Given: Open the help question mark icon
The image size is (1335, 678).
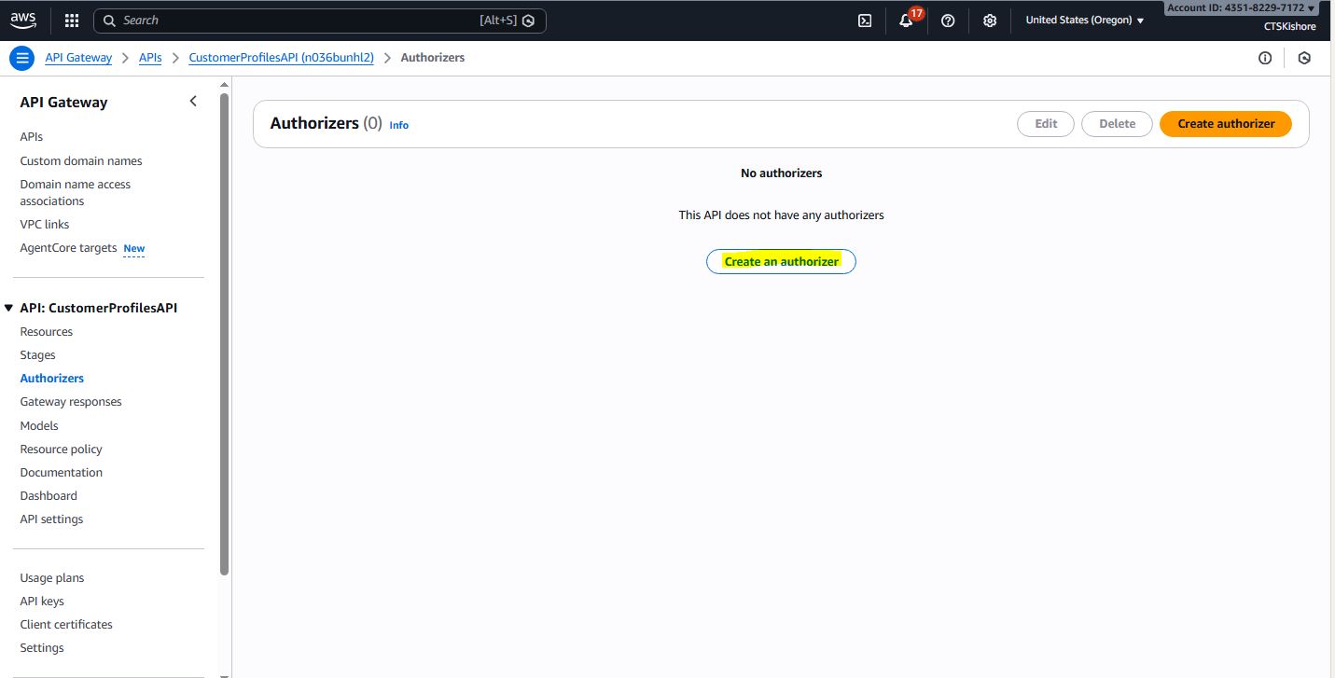Looking at the screenshot, I should coord(948,21).
